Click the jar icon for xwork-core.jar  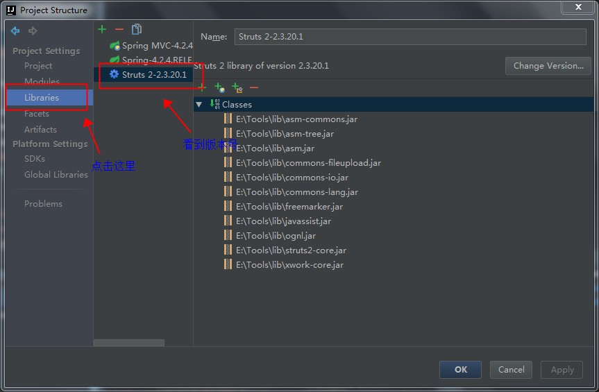228,264
